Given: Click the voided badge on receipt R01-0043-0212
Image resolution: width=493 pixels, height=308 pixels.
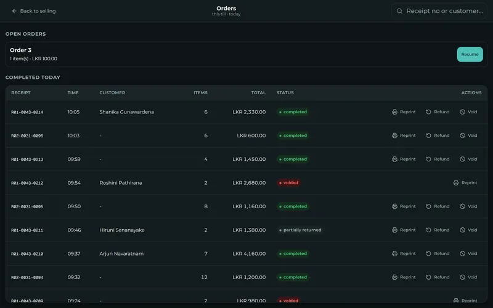Looking at the screenshot, I should click(288, 182).
